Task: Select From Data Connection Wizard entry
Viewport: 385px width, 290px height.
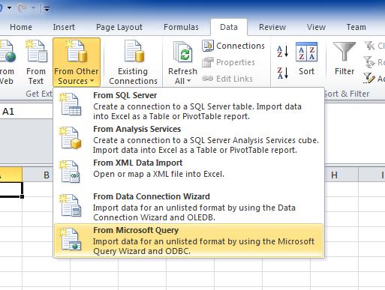Action: pos(189,207)
